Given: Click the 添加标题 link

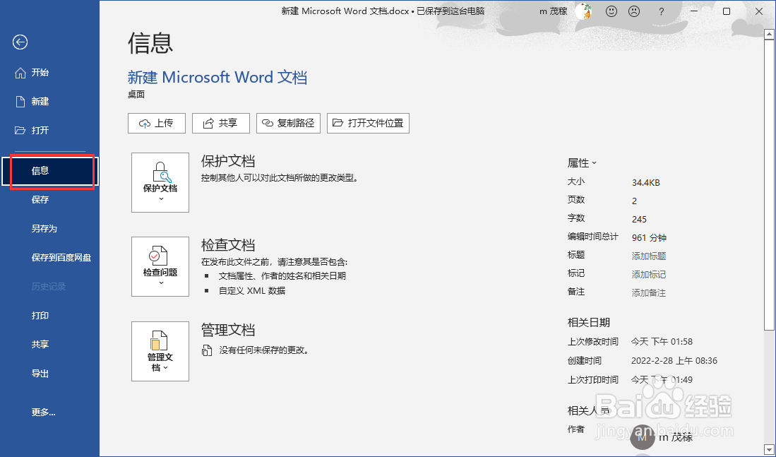Looking at the screenshot, I should pos(648,255).
